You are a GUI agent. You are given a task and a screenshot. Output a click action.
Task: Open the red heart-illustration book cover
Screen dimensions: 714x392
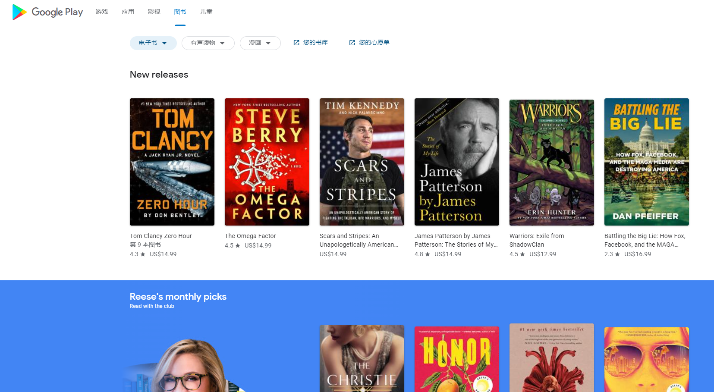(552, 358)
